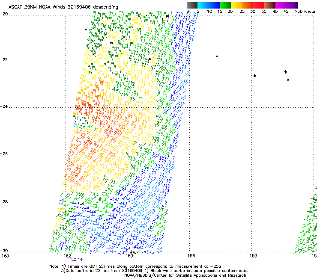Click the gray 0-5 knots color bar segment
Viewport: 317px width, 278px height.
pyautogui.click(x=192, y=5)
